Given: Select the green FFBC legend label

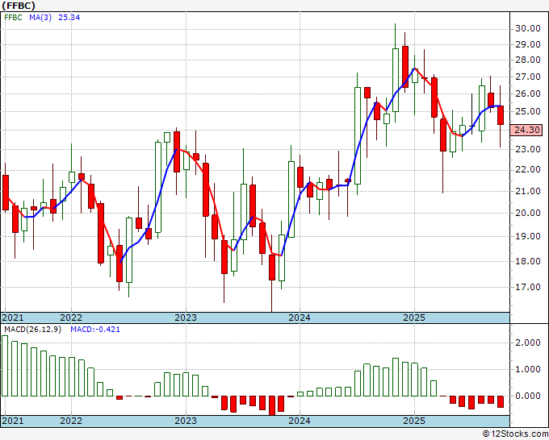Looking at the screenshot, I should tap(13, 17).
